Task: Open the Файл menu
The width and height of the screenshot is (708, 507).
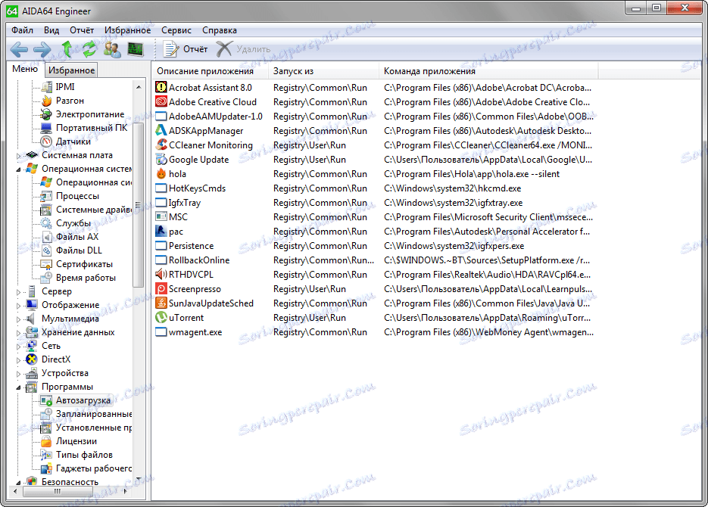Action: point(22,30)
